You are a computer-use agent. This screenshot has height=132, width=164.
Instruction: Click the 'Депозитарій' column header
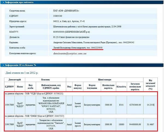pos(14,79)
